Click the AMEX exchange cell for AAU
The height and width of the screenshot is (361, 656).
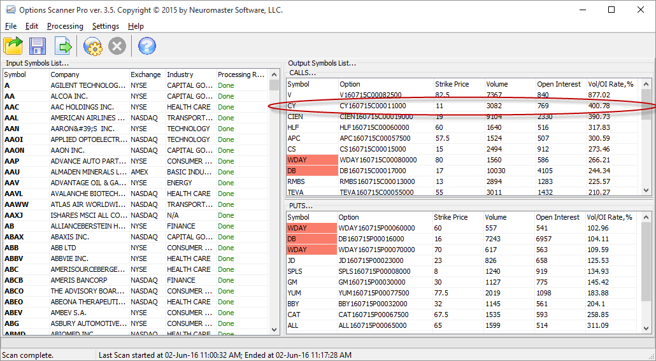coord(147,172)
